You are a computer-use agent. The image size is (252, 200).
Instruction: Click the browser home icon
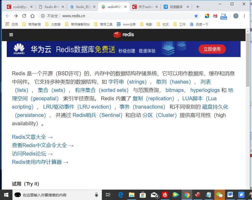tap(32, 16)
